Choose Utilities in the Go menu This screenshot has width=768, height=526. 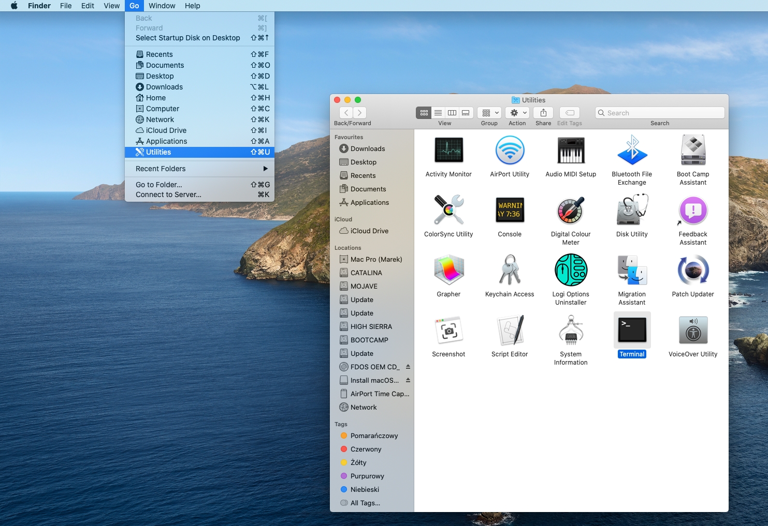pyautogui.click(x=199, y=152)
